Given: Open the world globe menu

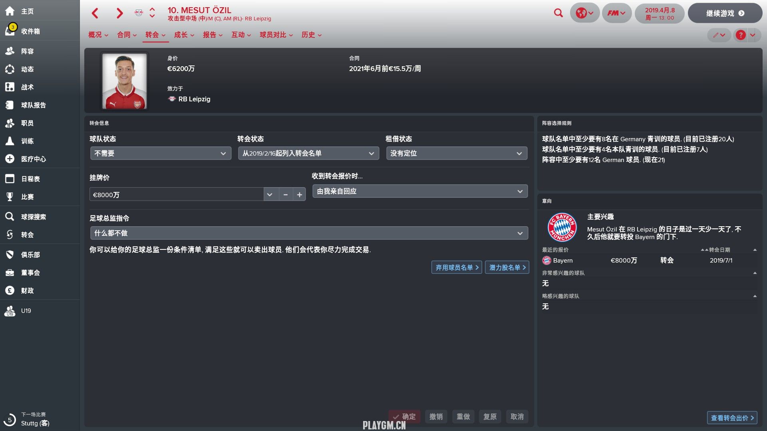Looking at the screenshot, I should [x=584, y=13].
